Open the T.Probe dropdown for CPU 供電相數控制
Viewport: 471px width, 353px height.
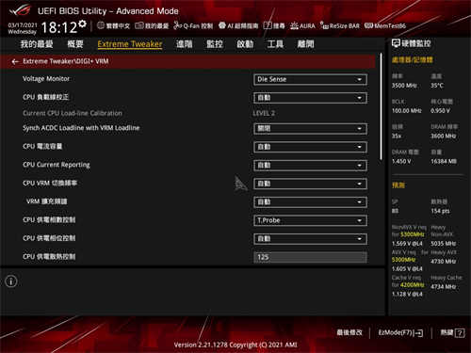tap(310, 220)
